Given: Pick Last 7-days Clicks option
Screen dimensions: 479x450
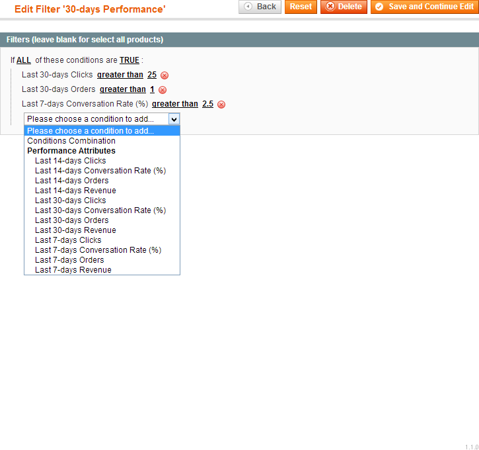Looking at the screenshot, I should [102, 240].
